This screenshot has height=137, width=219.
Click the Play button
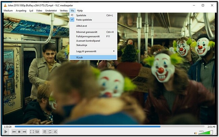pos(6,132)
